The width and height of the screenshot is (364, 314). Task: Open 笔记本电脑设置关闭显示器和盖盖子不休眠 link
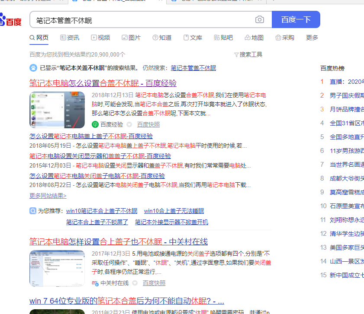[100, 156]
